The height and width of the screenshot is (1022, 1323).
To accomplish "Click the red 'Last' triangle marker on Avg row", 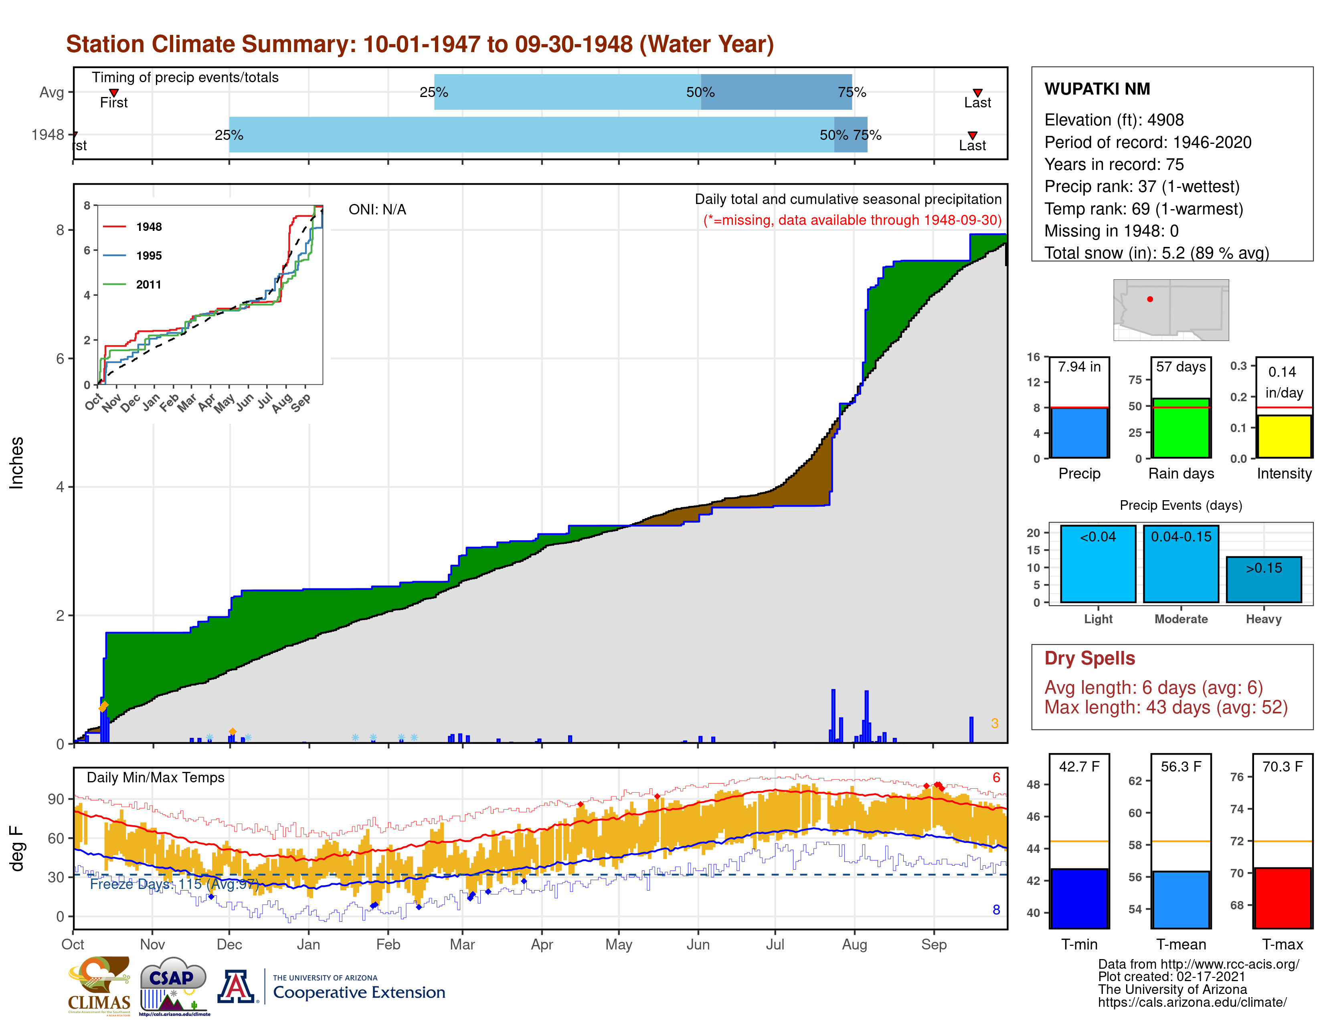I will [977, 93].
